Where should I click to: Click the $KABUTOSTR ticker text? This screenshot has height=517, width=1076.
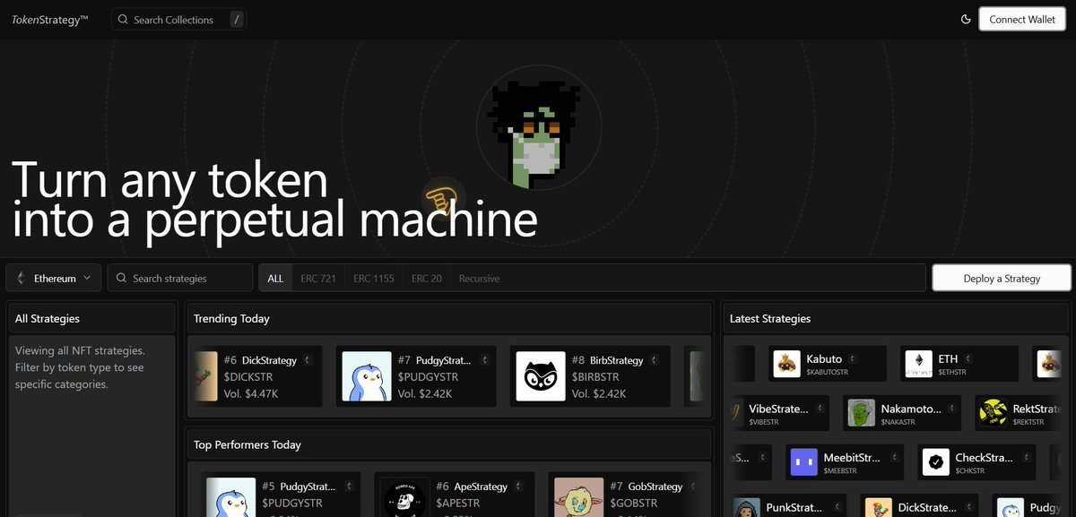827,372
